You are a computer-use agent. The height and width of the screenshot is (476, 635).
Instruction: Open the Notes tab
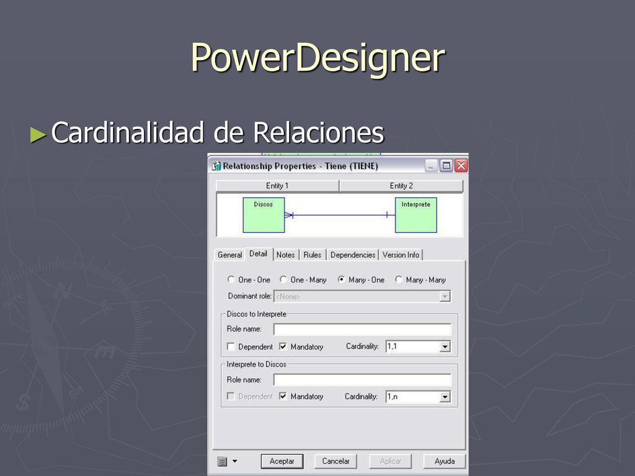pos(285,255)
